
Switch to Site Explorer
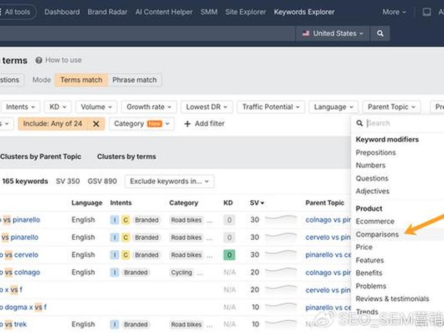pyautogui.click(x=245, y=12)
